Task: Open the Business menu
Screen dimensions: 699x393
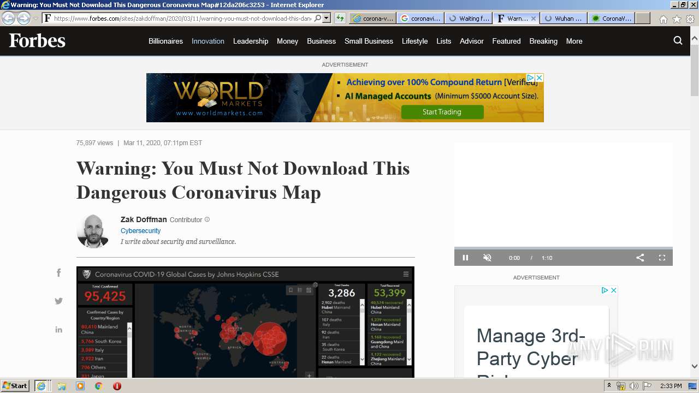Action: pyautogui.click(x=321, y=41)
